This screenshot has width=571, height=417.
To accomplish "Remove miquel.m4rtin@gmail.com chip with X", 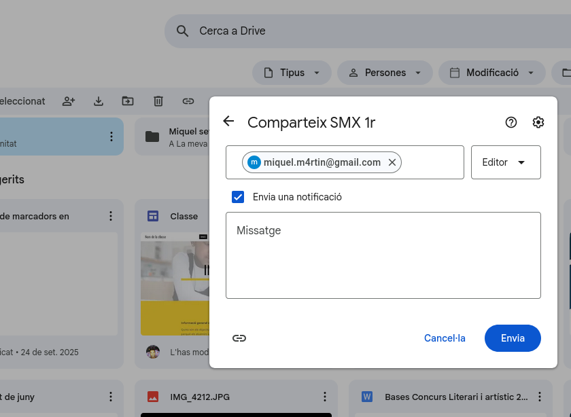I will [392, 162].
